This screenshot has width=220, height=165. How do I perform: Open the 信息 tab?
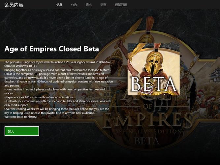[59, 5]
